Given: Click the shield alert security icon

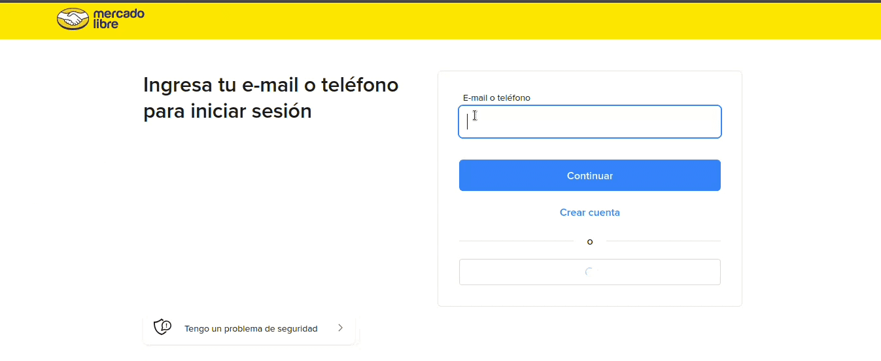Looking at the screenshot, I should click(x=162, y=327).
